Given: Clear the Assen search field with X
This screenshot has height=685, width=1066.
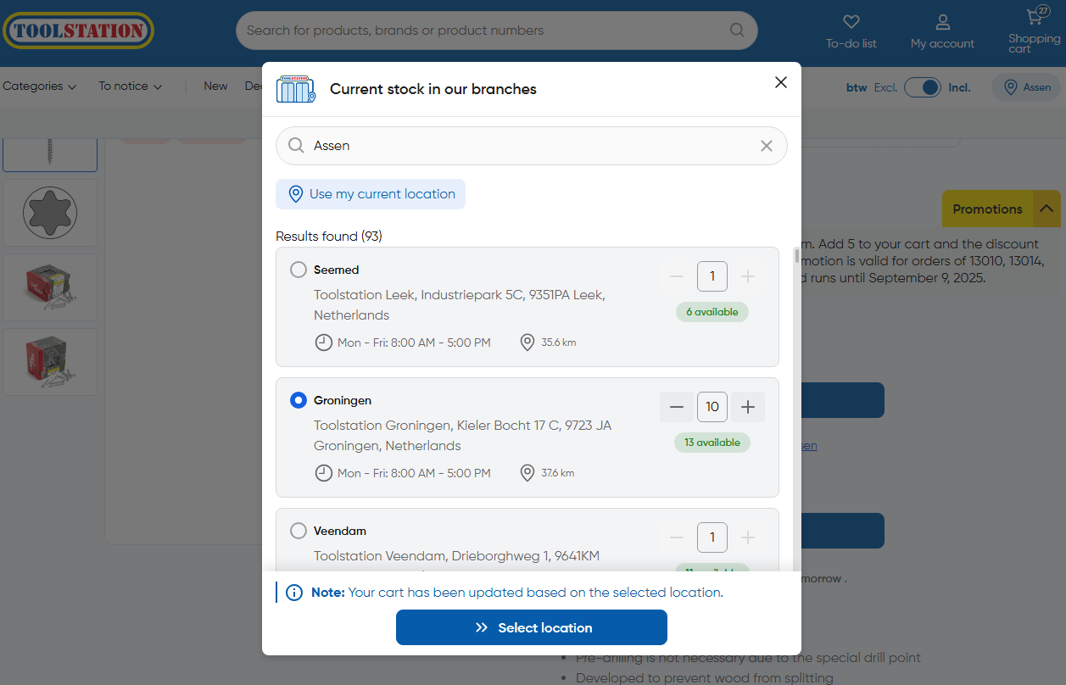Looking at the screenshot, I should pyautogui.click(x=767, y=146).
